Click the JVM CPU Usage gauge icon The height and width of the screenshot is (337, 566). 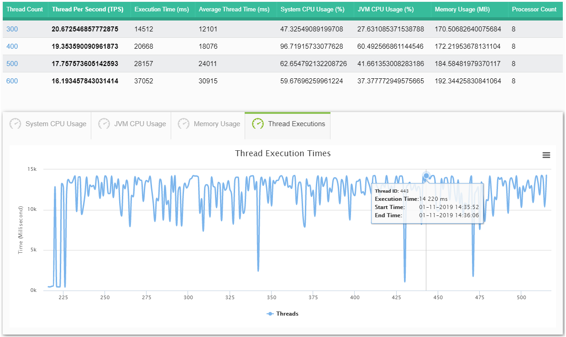point(104,124)
